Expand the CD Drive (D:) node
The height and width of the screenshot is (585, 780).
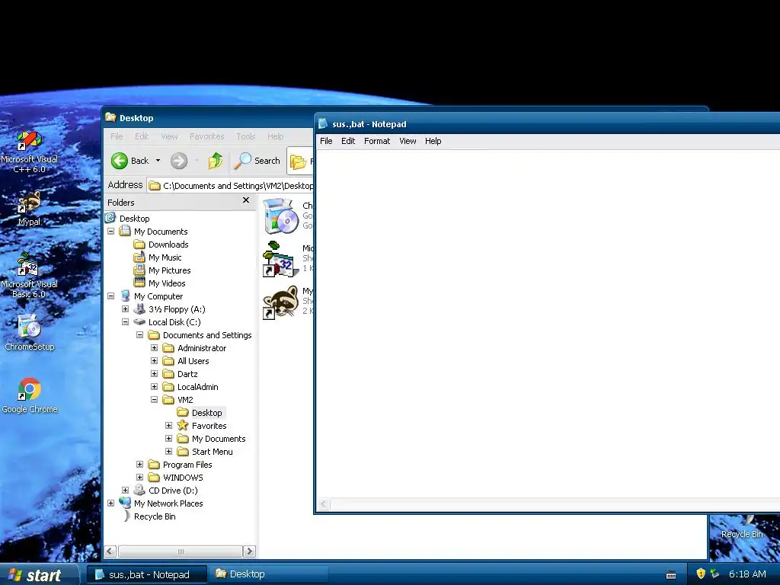tap(126, 490)
